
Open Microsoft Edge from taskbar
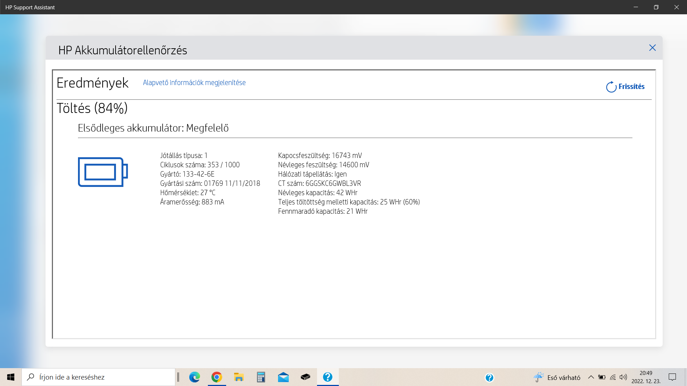tap(195, 377)
